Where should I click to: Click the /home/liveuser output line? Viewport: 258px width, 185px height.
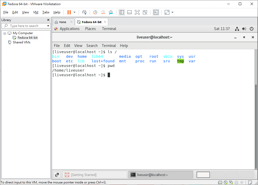pos(68,70)
